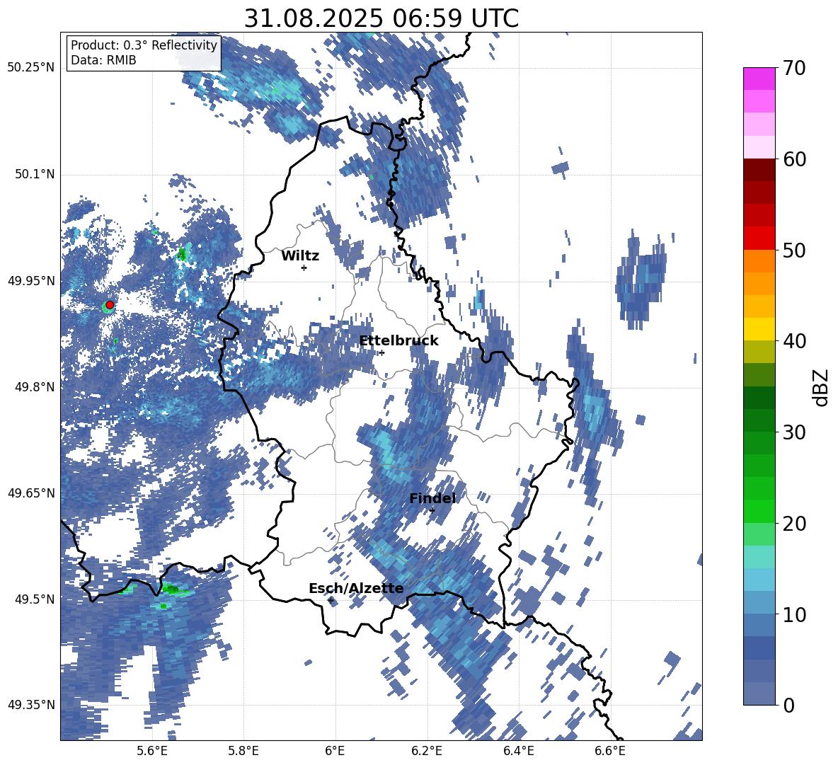The image size is (838, 765).
Task: Click the 49.65°N latitude label
Action: 31,493
